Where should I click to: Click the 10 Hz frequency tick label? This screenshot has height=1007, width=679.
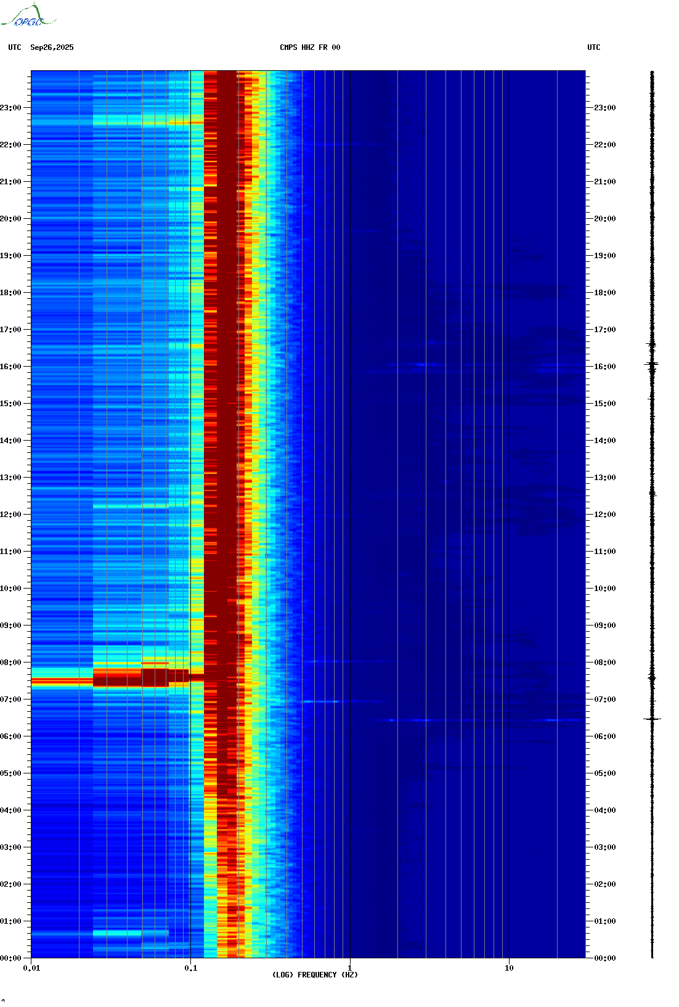509,968
